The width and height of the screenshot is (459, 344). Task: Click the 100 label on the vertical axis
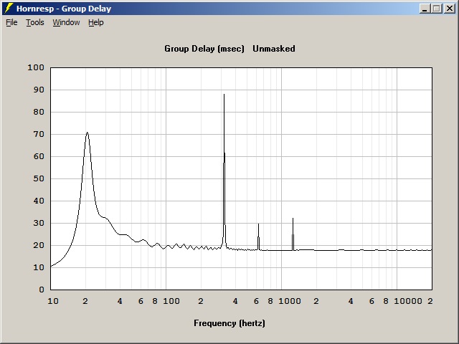coord(36,67)
